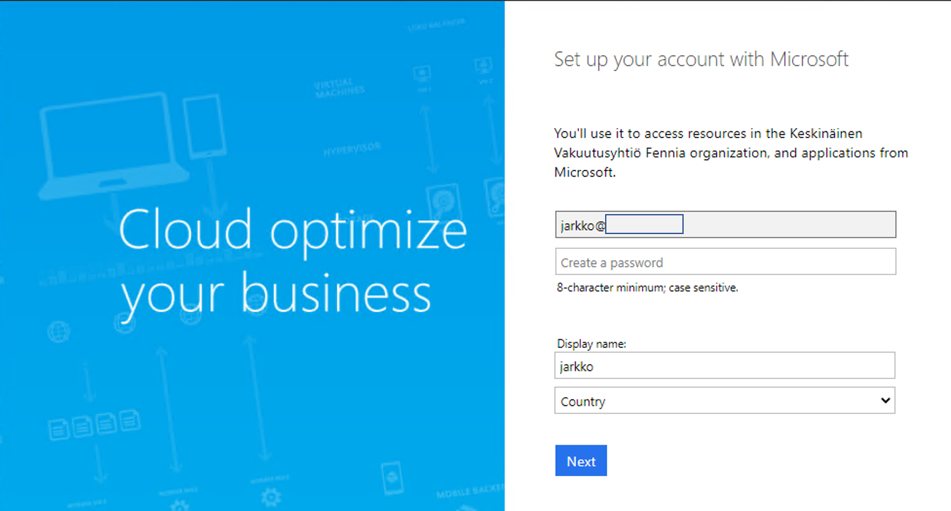The width and height of the screenshot is (951, 511).
Task: Click the HYPERVISOR label in the banner
Action: [351, 149]
